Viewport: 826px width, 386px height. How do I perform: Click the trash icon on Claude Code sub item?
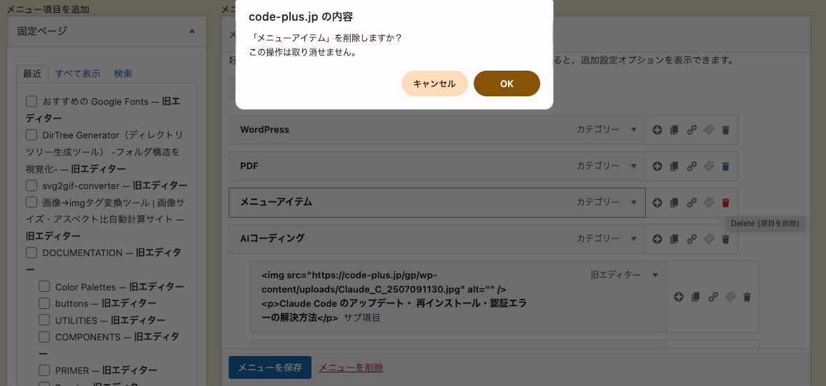point(747,297)
